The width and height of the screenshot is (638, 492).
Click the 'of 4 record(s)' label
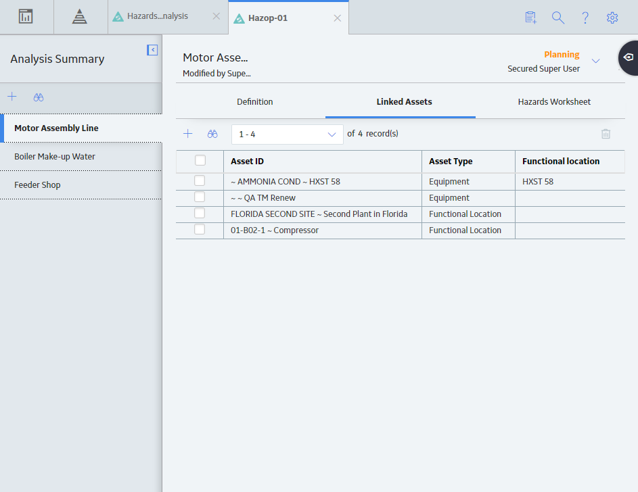click(373, 134)
